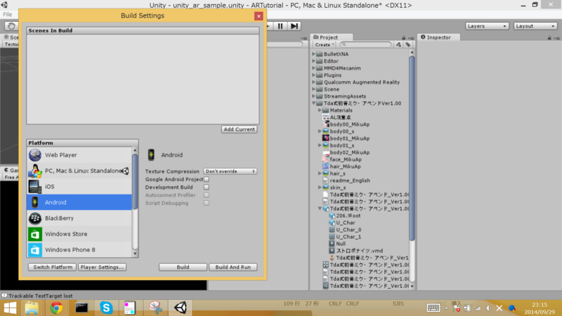Viewport: 562px width, 316px height.
Task: Select Web Player platform icon
Action: (x=35, y=155)
